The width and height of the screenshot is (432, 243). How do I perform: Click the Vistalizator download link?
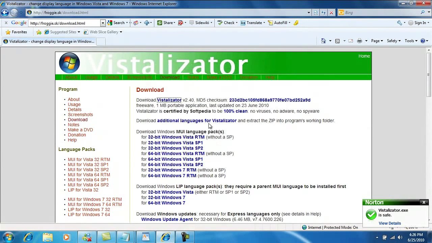(x=169, y=100)
